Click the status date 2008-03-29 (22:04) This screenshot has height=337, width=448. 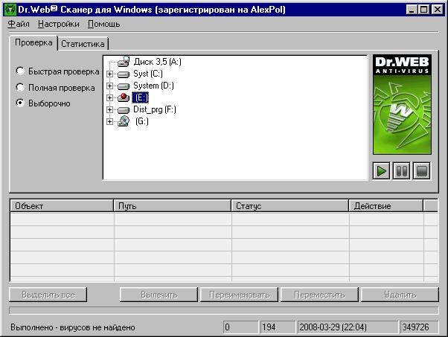click(348, 327)
